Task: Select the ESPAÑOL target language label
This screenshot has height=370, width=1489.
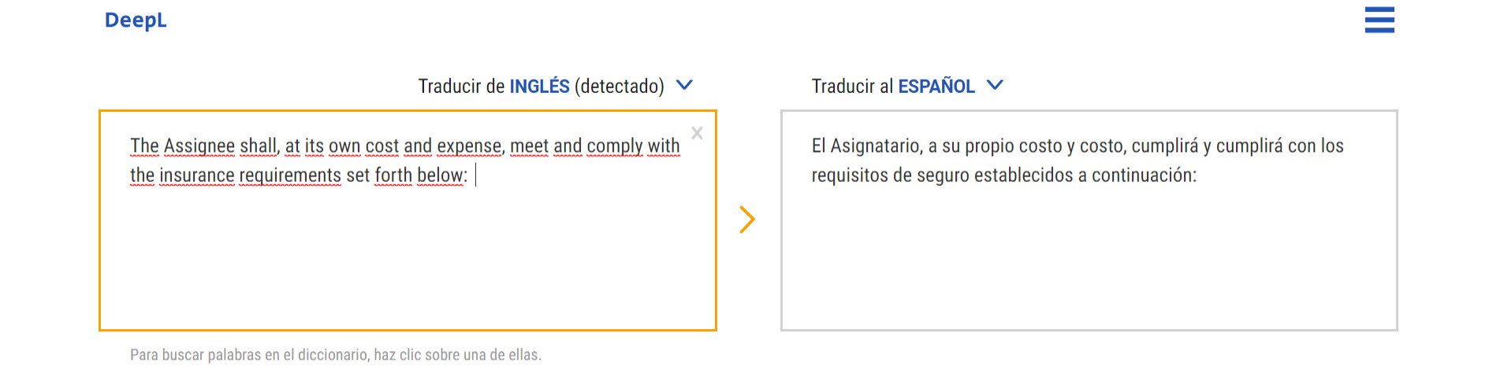Action: (x=936, y=86)
